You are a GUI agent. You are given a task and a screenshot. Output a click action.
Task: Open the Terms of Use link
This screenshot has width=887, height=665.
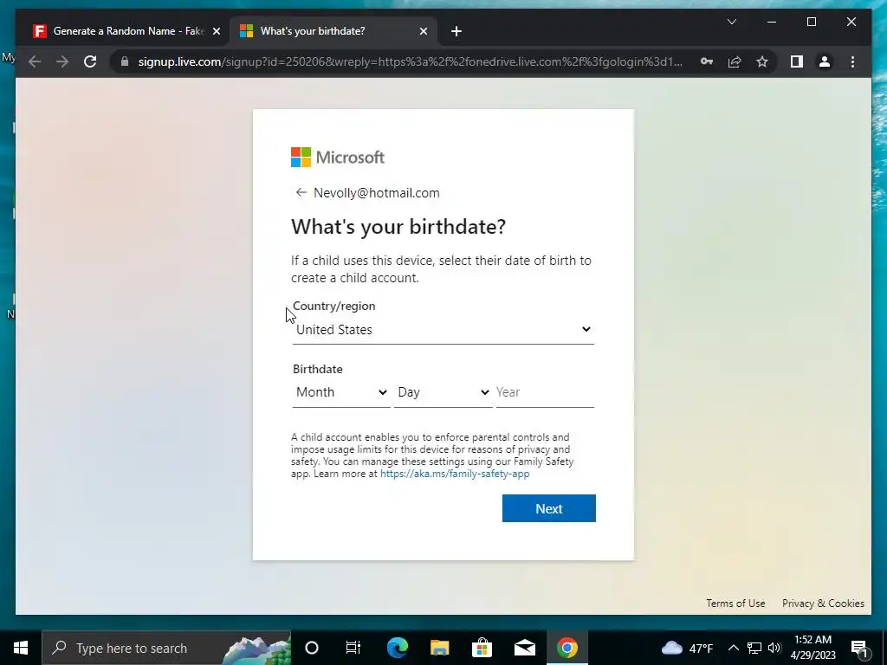[735, 604]
